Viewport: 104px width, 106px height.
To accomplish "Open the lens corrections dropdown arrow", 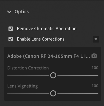I will click(96, 39).
